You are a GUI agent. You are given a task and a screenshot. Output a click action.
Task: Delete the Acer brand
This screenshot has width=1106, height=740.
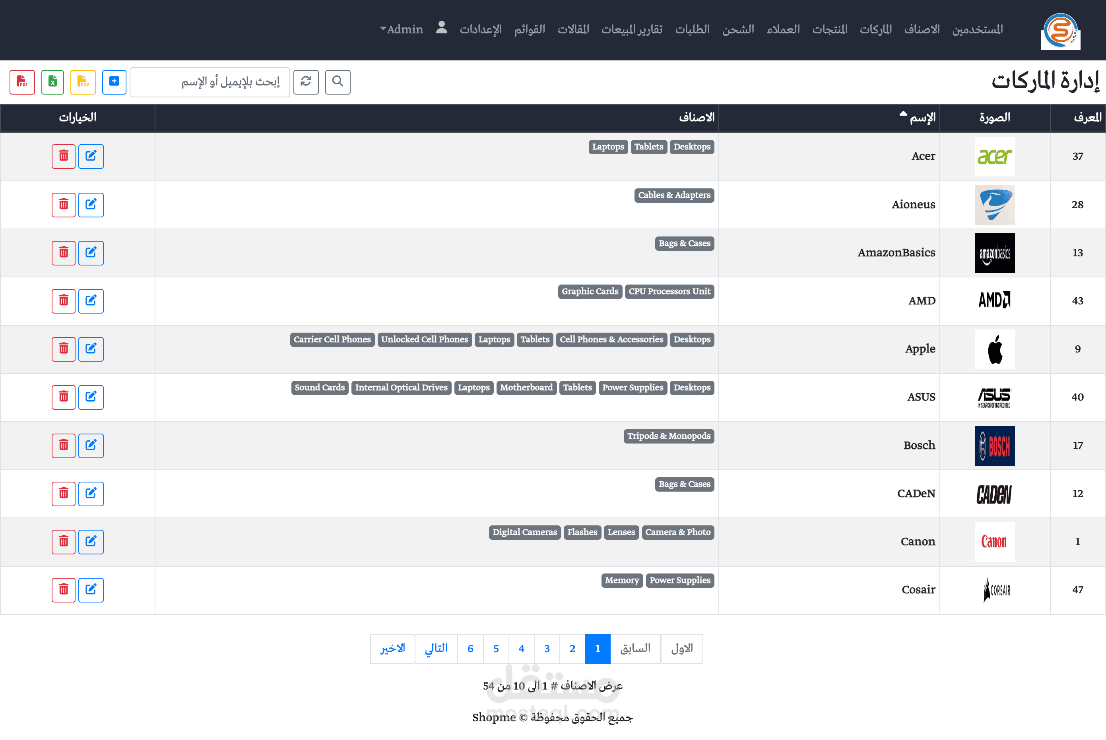64,156
